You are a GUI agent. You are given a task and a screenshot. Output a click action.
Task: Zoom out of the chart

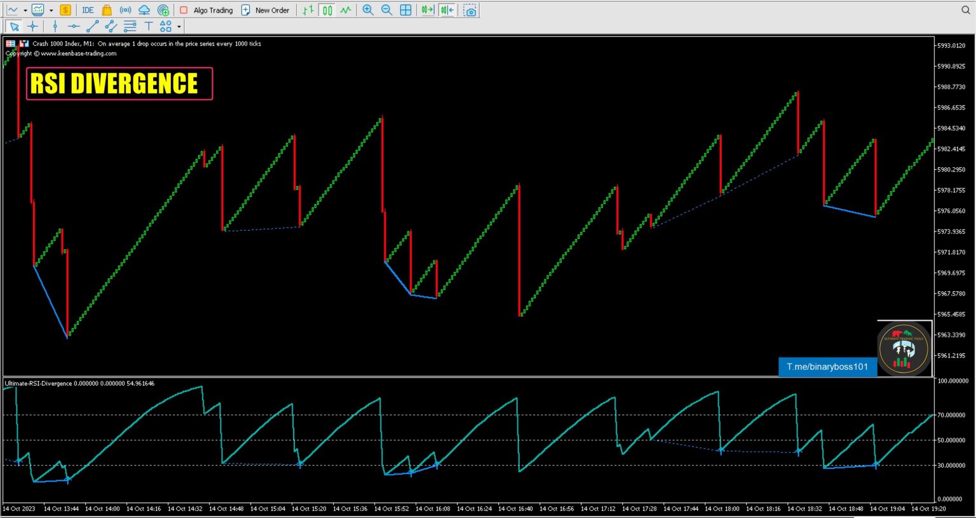[386, 10]
